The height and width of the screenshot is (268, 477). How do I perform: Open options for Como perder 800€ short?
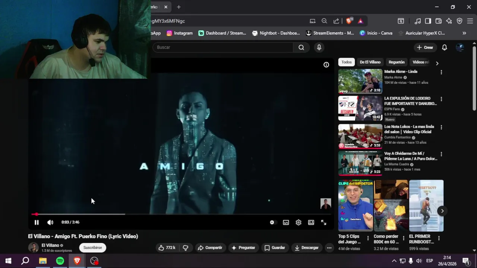coord(403,238)
